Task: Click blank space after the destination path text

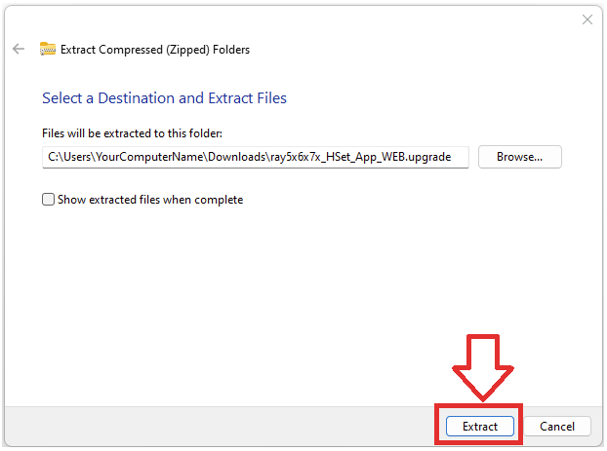Action: 461,157
